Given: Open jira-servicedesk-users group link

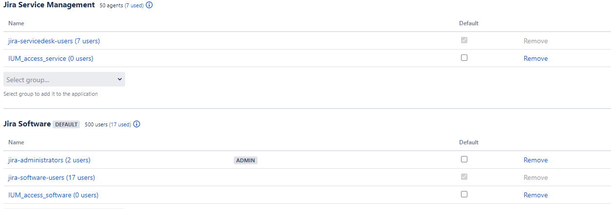Looking at the screenshot, I should (x=54, y=41).
